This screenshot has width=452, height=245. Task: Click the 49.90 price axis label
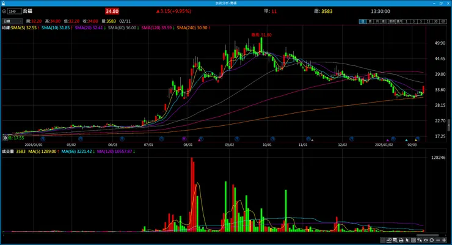pyautogui.click(x=440, y=43)
